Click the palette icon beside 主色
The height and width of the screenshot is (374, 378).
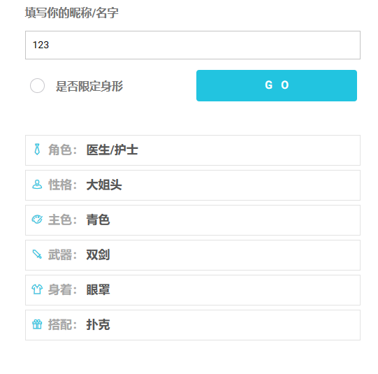click(x=37, y=220)
